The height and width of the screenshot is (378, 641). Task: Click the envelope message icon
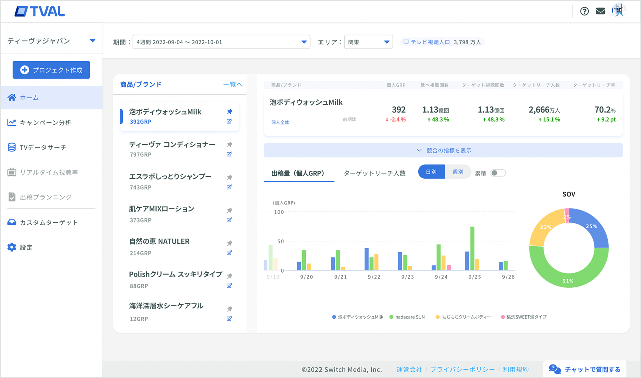click(600, 10)
